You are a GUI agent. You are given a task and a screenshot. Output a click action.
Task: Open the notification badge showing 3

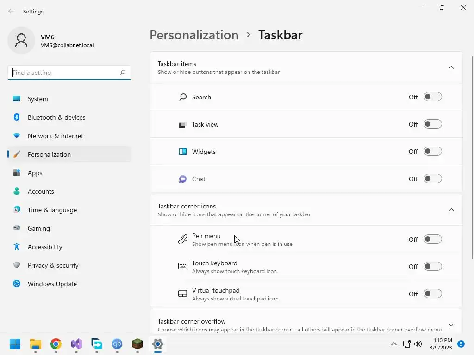click(461, 344)
